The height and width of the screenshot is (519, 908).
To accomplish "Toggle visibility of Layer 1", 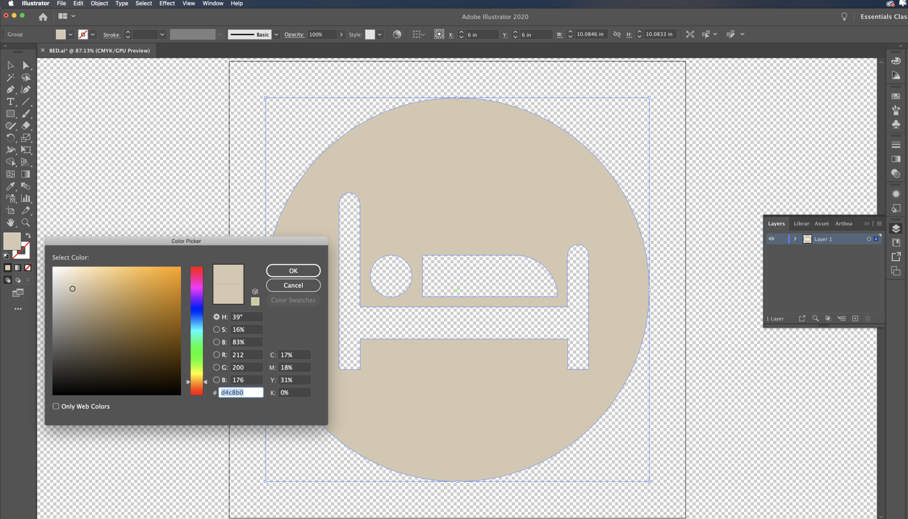I will coord(772,239).
